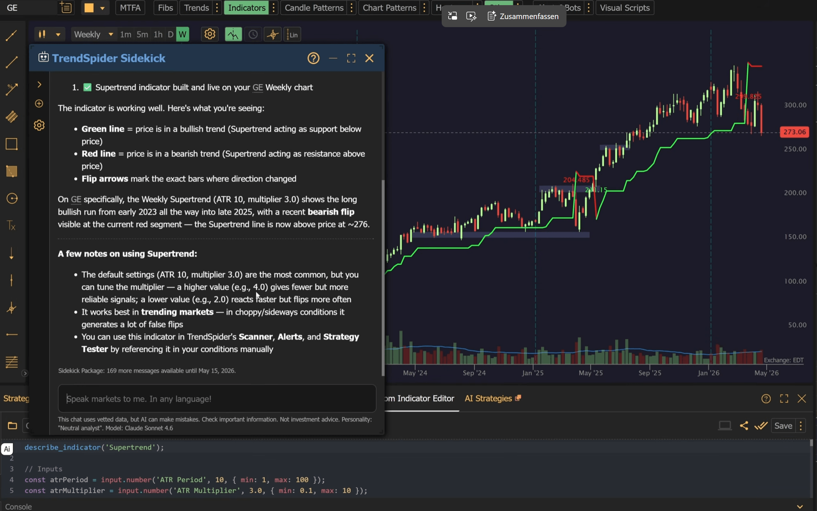Switch to 1h timeframe
The width and height of the screenshot is (817, 511).
[158, 34]
